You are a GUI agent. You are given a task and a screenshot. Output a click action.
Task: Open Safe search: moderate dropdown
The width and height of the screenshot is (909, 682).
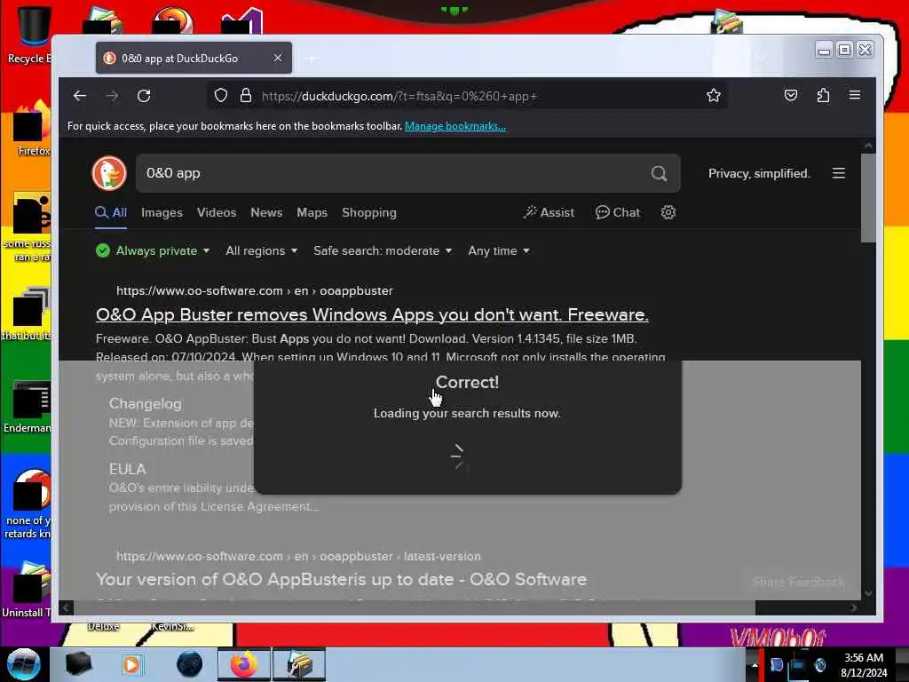tap(383, 250)
